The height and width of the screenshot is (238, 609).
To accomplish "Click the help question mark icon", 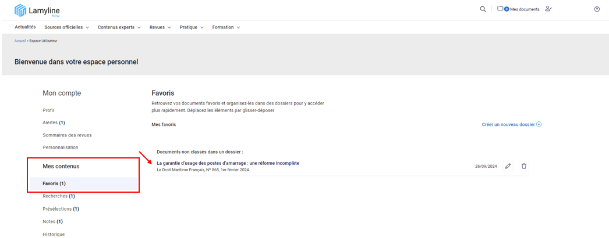I will [597, 9].
